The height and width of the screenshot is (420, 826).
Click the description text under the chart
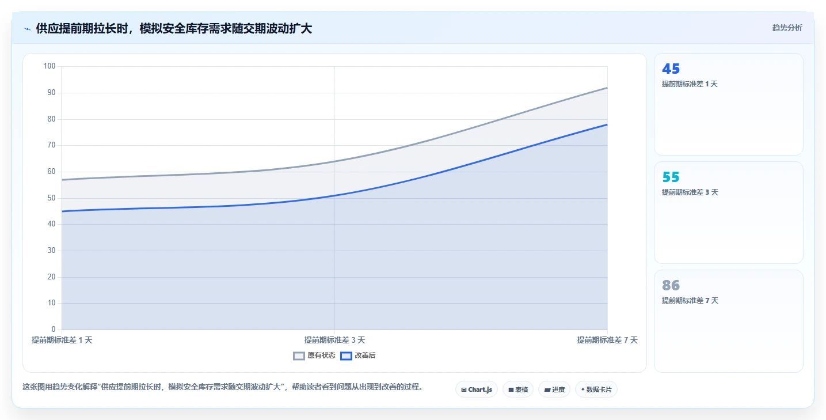tap(223, 387)
